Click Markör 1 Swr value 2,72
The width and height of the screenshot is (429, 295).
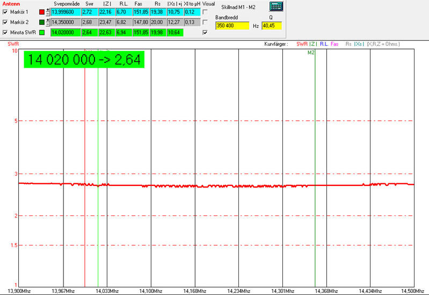click(x=90, y=12)
